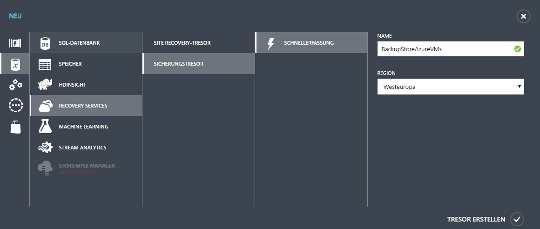Viewport: 540px width, 229px height.
Task: Open Network Services dotted circle icon
Action: pos(15,106)
